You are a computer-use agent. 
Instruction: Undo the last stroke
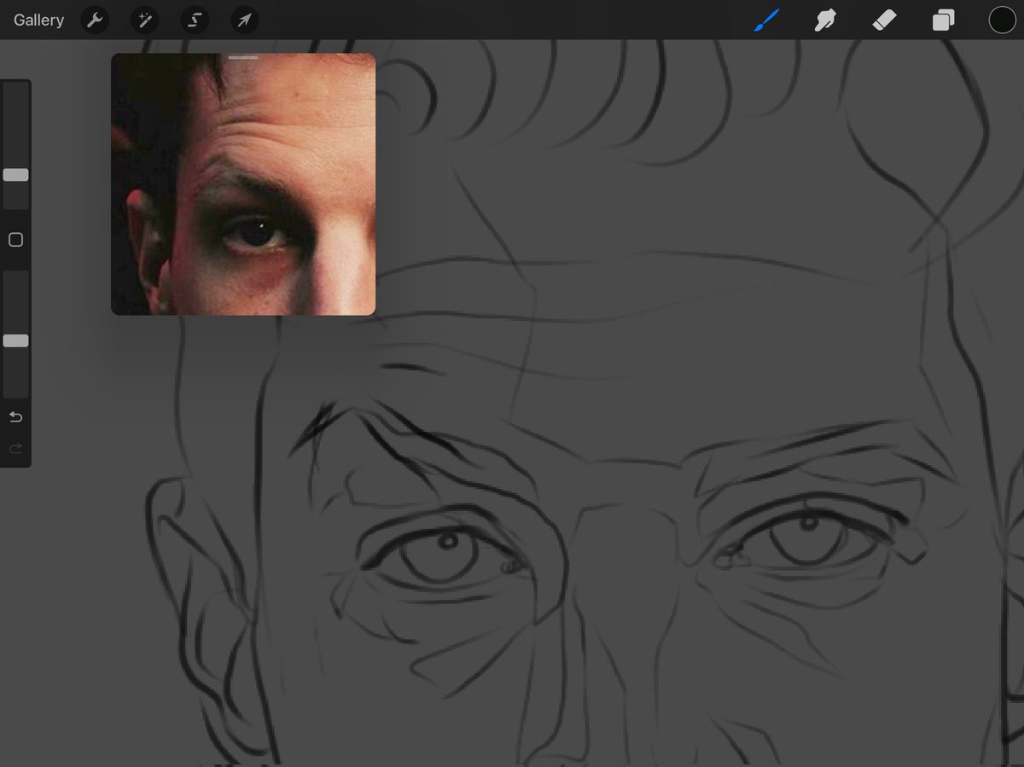pos(15,417)
